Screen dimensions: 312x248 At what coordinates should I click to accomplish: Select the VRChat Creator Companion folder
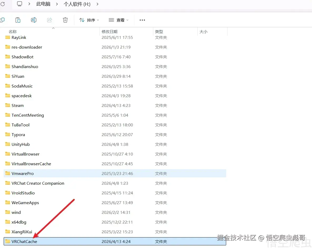(x=115, y=183)
